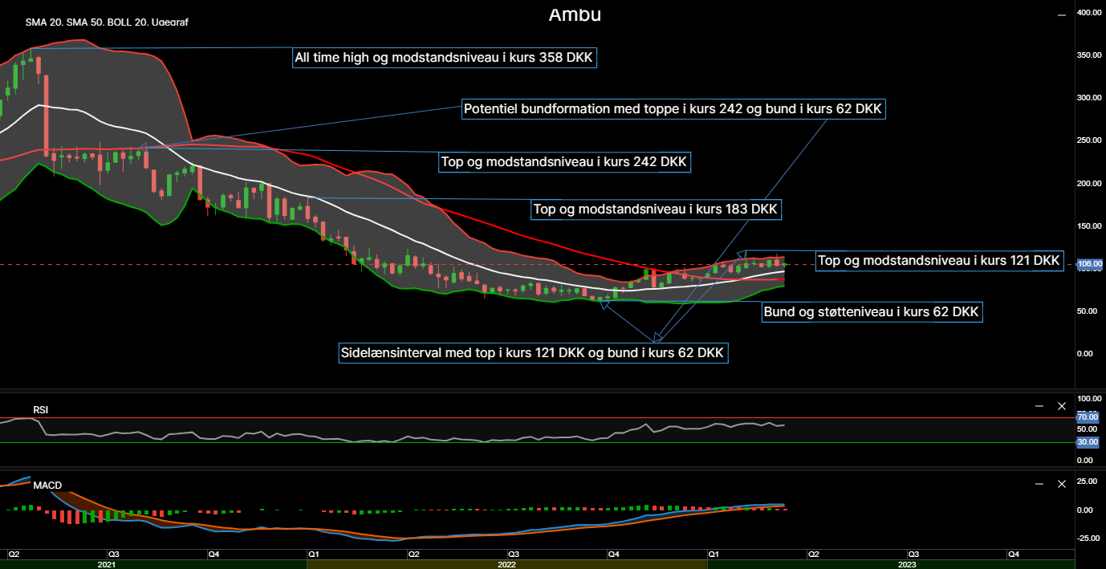Click the 150.00 price axis label
The height and width of the screenshot is (569, 1106).
click(x=1089, y=226)
